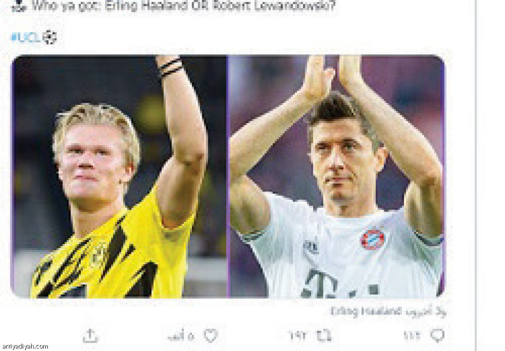Like the tweet with the heart icon

click(211, 336)
